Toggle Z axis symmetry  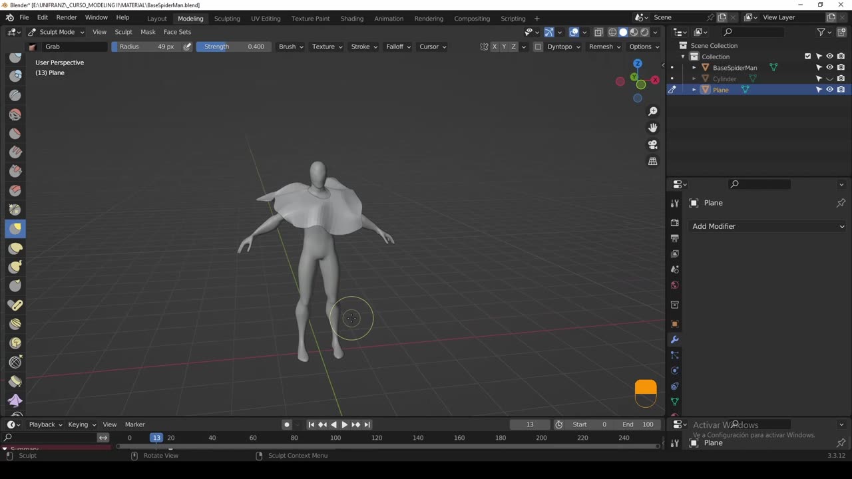pos(513,47)
